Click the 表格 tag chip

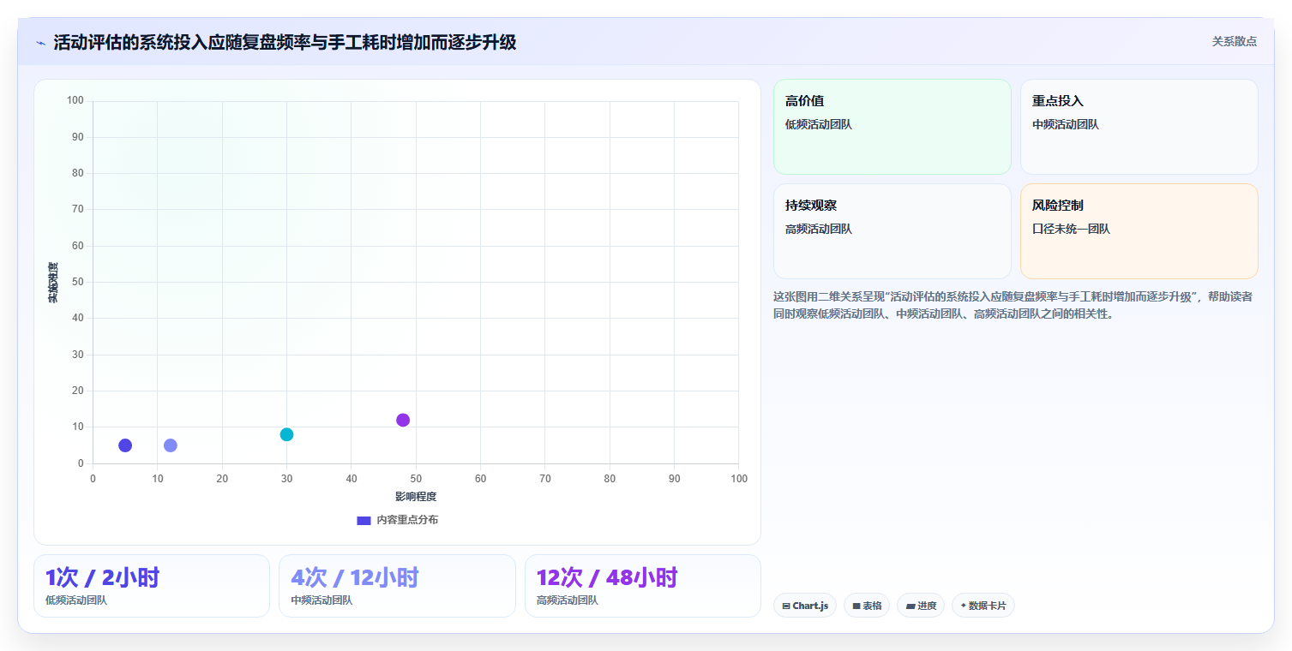[867, 606]
